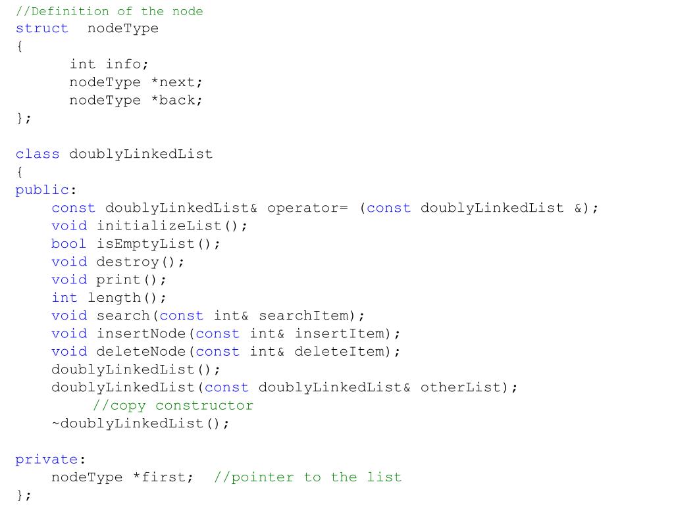Click the comment "//pointer to the list"

pyautogui.click(x=308, y=478)
